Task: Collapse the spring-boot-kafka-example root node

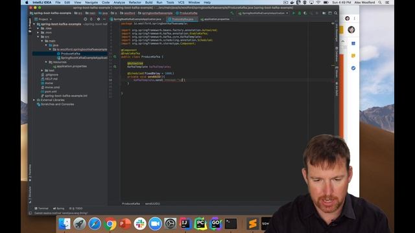Action: pyautogui.click(x=34, y=24)
